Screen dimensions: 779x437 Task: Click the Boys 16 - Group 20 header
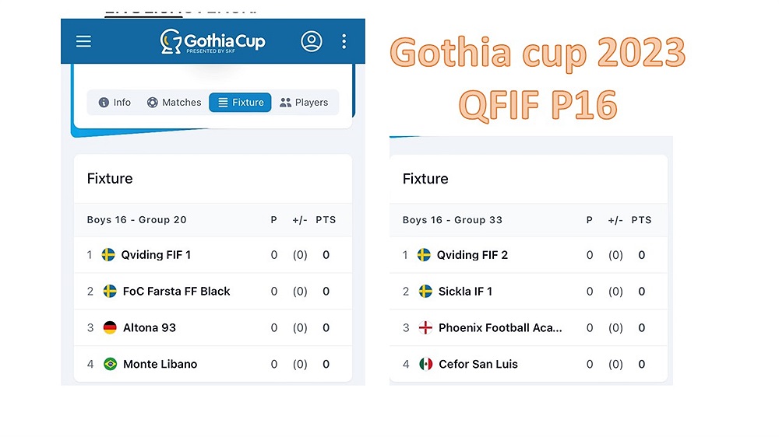click(136, 220)
